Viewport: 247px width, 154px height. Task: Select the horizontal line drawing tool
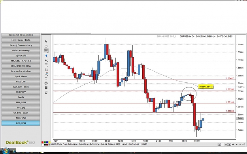[46, 51]
